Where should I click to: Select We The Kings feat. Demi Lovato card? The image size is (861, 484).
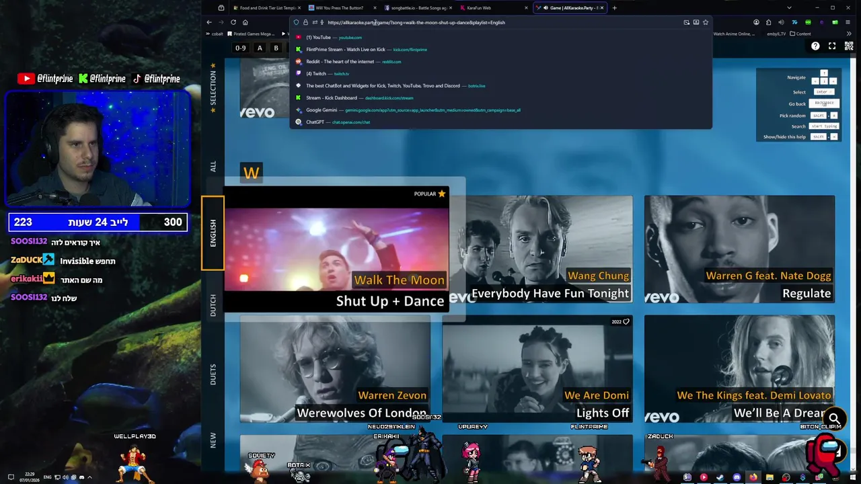click(x=739, y=369)
